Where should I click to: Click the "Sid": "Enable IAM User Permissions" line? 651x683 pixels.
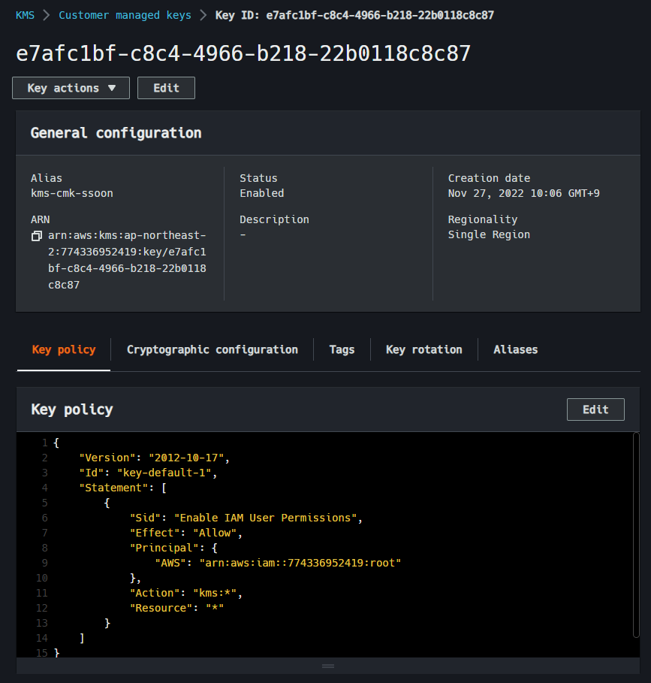tap(246, 518)
